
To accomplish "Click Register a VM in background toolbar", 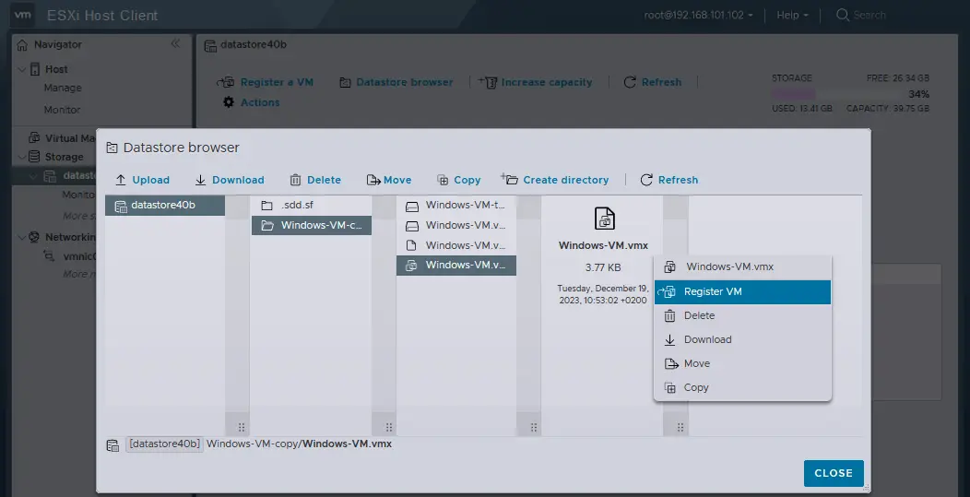I will coord(266,82).
